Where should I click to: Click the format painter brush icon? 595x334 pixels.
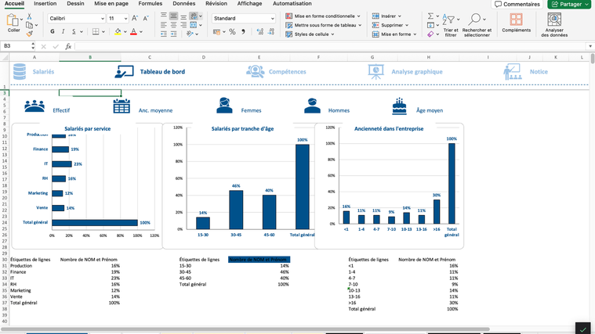[30, 34]
